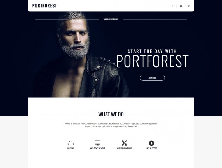Click the Hosting text label
222x168 pixels.
point(70,148)
